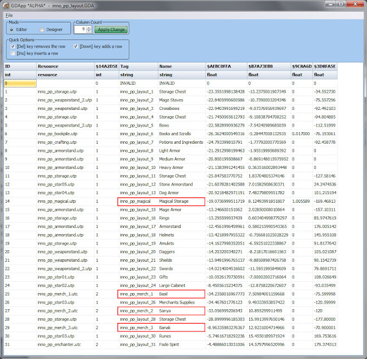Image resolution: width=367 pixels, height=359 pixels.
Task: Select the 'inno_pp_magical' tag cell
Action: click(x=138, y=201)
